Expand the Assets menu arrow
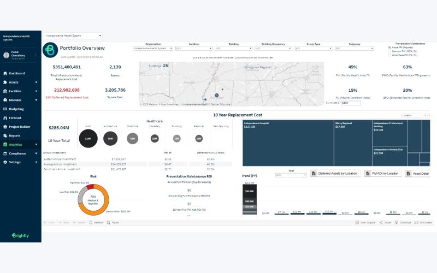 click(x=36, y=82)
